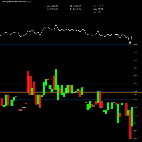Viewport: 142px width, 142px height.
Task: Click the 7000 price axis label
Action: tap(136, 76)
